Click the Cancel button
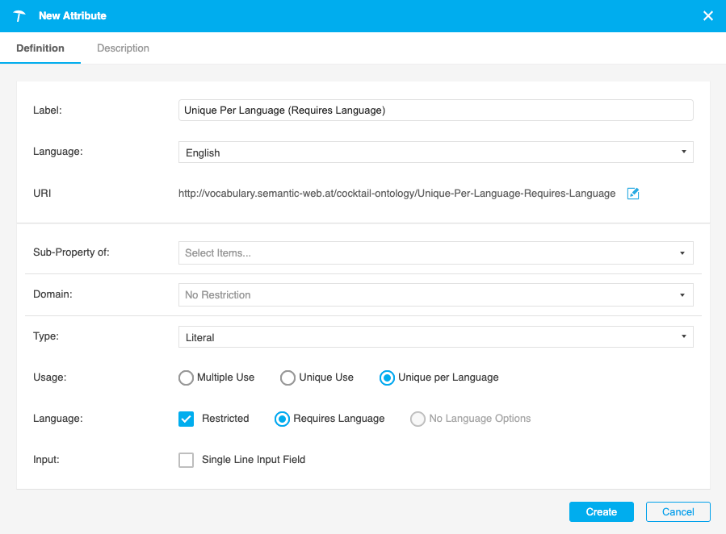 (678, 511)
